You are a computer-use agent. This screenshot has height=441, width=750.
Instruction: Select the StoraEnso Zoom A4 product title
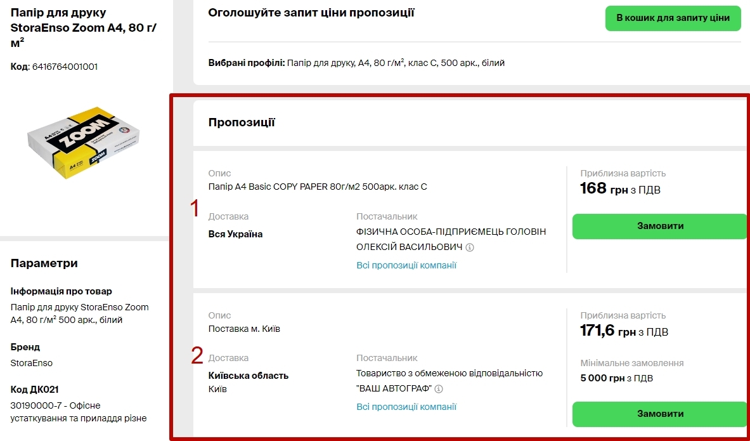[x=84, y=28]
